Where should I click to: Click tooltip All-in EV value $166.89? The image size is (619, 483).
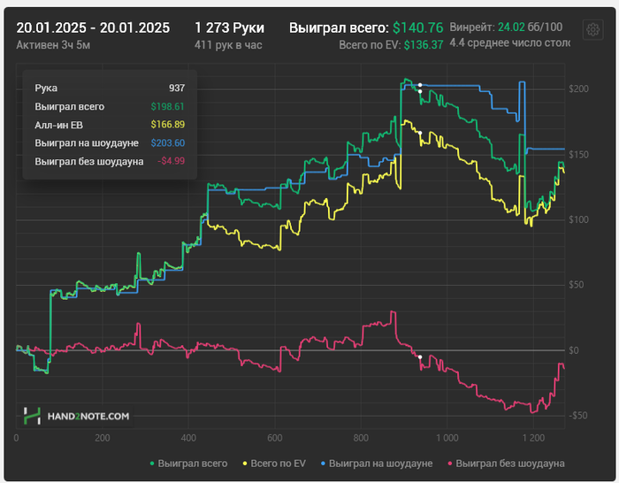167,125
